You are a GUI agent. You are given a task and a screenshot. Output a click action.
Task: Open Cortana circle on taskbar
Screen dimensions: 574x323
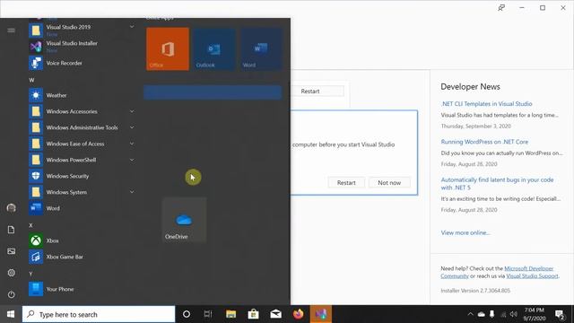click(x=186, y=314)
